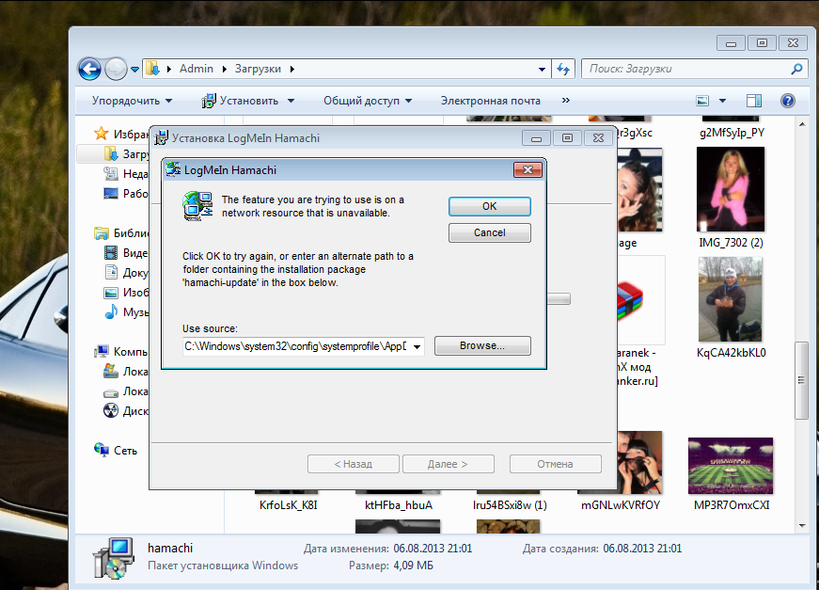
Task: Open address bar history dropdown
Action: [542, 69]
